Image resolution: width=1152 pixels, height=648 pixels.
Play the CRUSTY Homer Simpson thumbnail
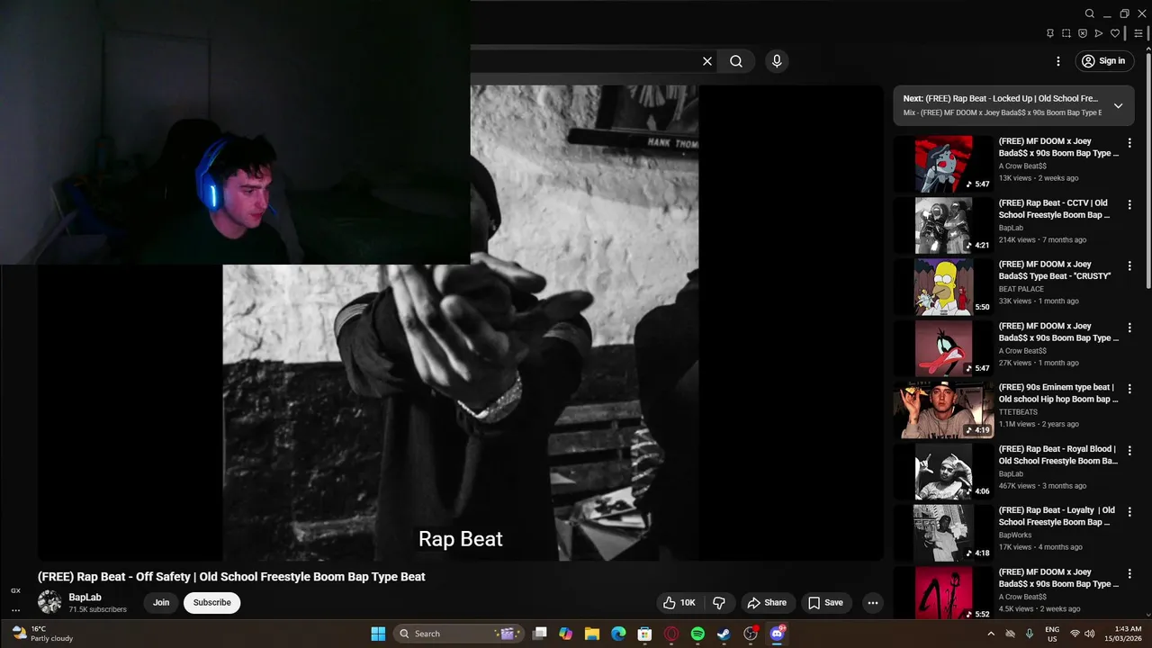coord(943,287)
